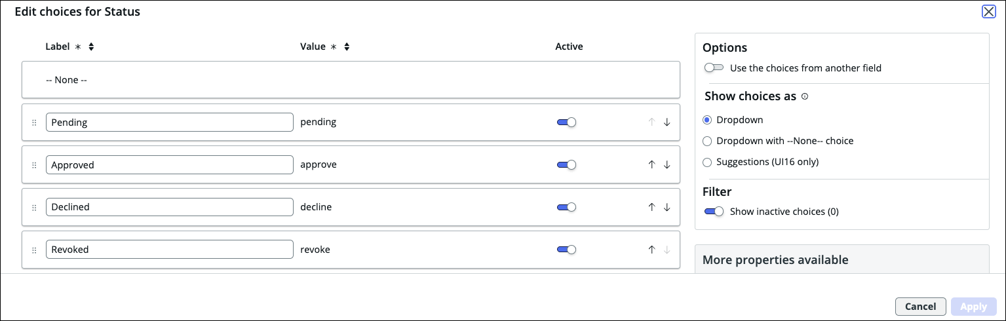Toggle Show inactive choices filter
1006x321 pixels.
pos(714,212)
